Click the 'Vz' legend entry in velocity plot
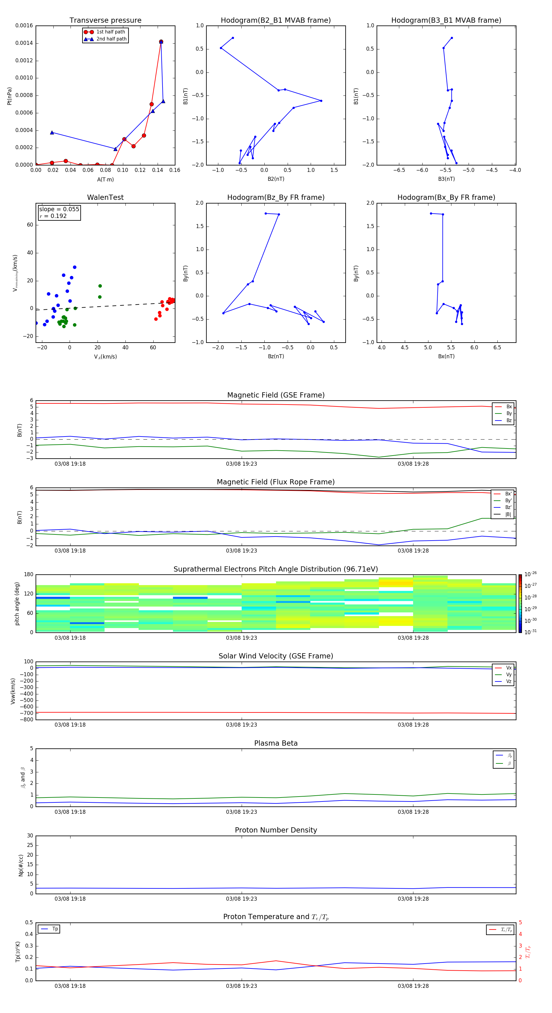 pyautogui.click(x=503, y=681)
